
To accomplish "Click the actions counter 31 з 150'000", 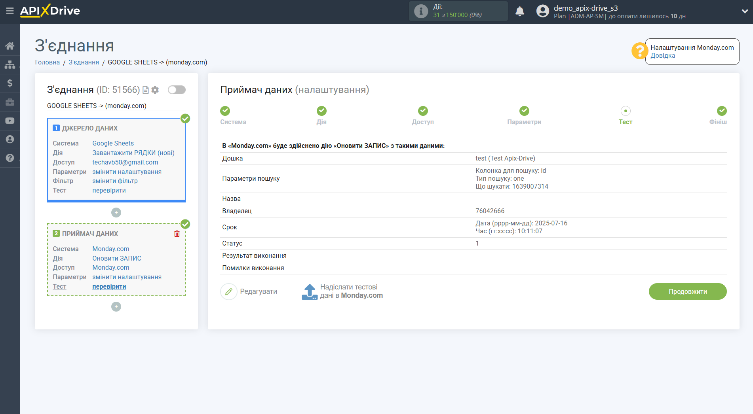I will click(x=457, y=15).
